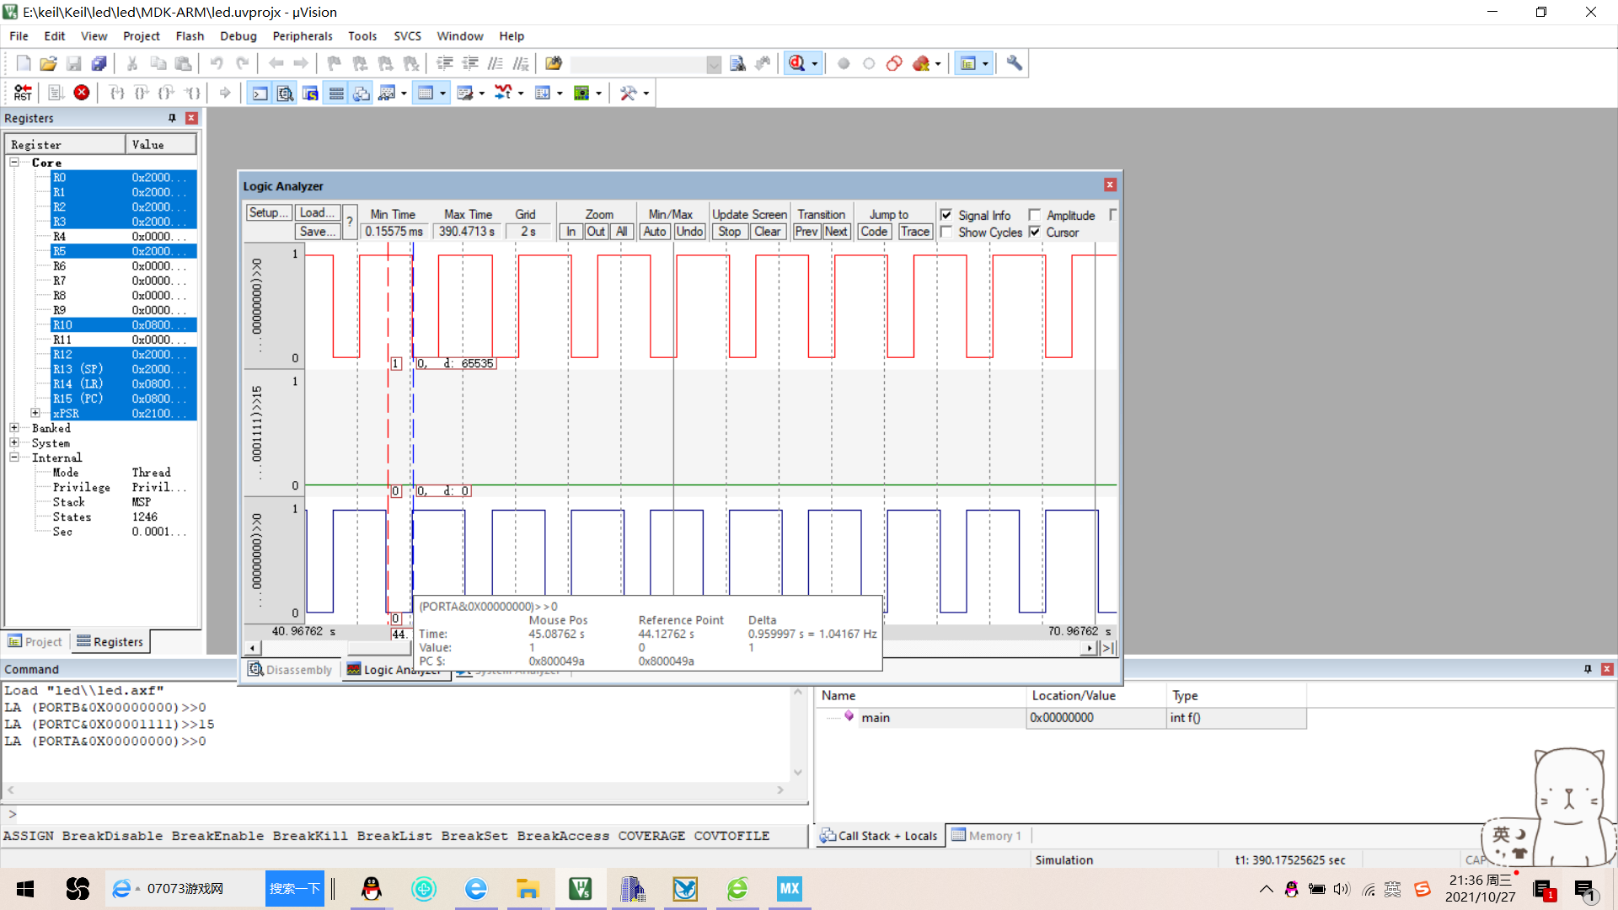The image size is (1618, 910).
Task: Expand the Banked register group
Action: pyautogui.click(x=14, y=428)
